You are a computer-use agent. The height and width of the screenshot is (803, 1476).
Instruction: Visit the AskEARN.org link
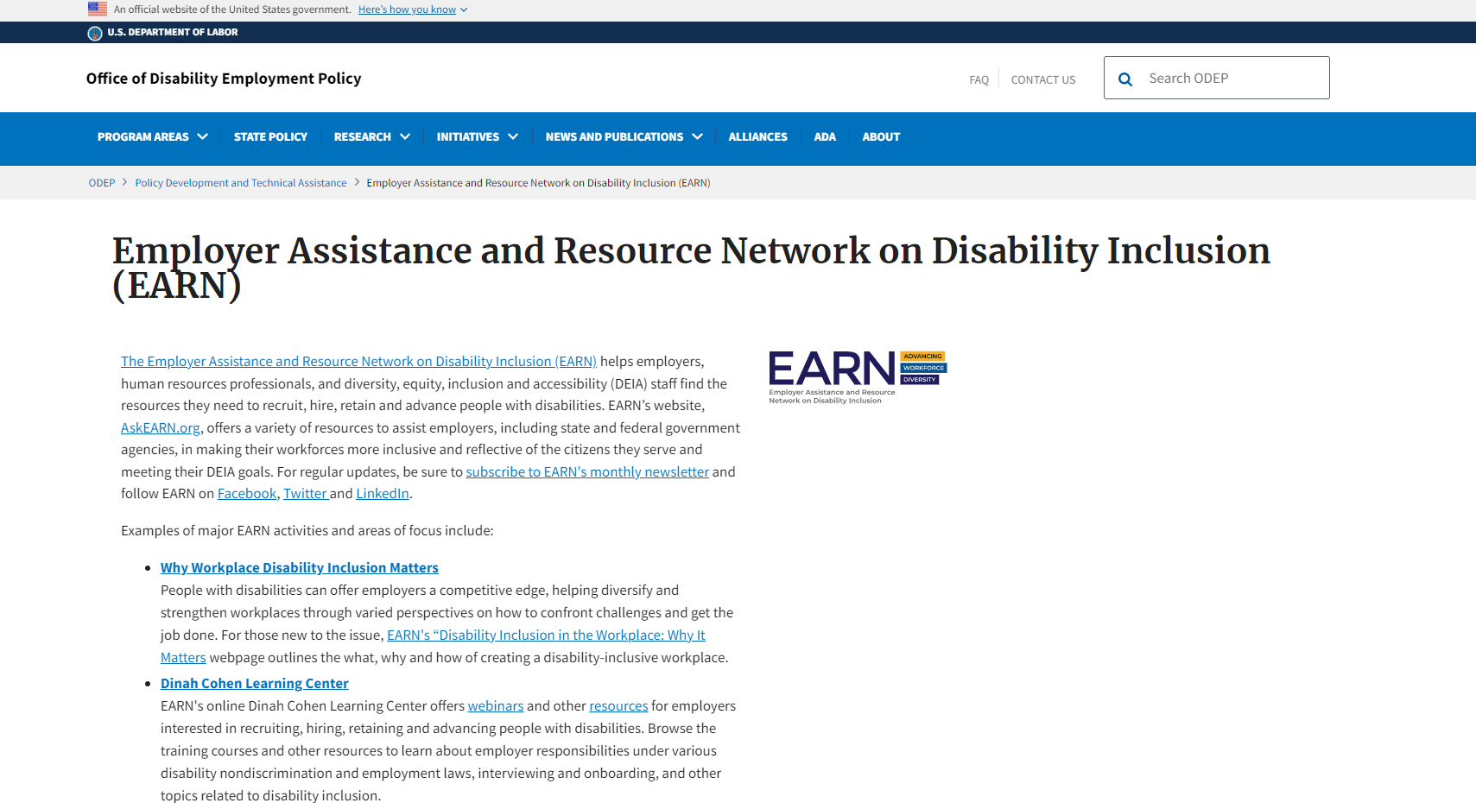click(161, 428)
